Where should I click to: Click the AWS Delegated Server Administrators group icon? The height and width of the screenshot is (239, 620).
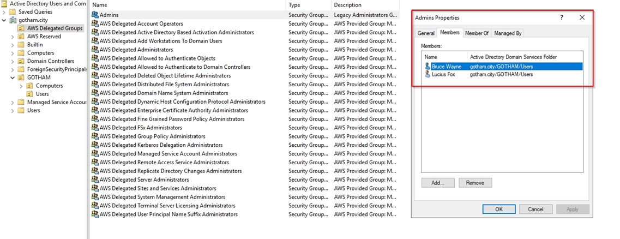(x=95, y=179)
